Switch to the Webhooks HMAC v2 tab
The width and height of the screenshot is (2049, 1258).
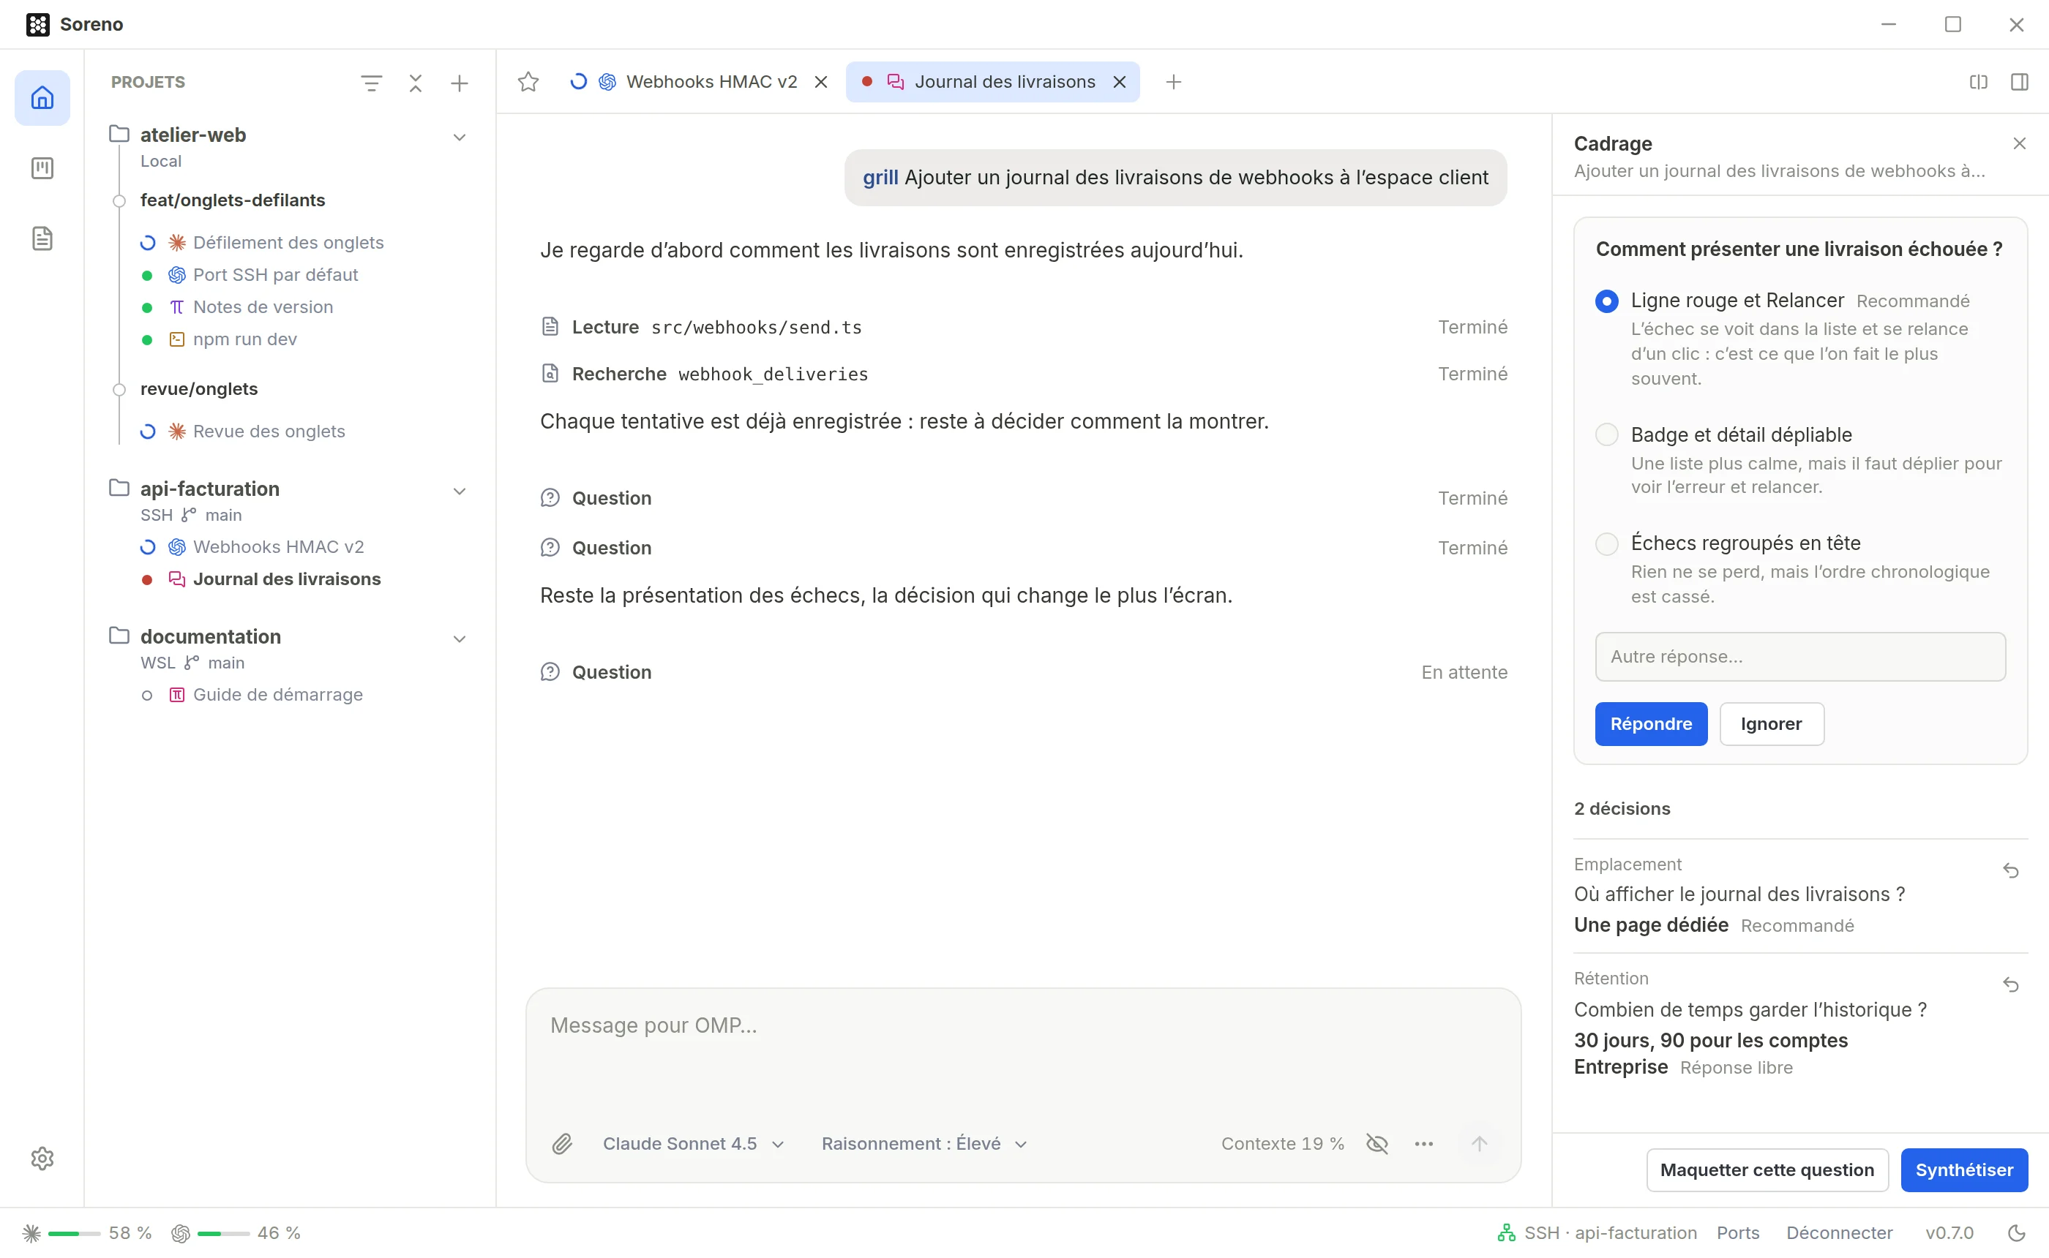[697, 81]
